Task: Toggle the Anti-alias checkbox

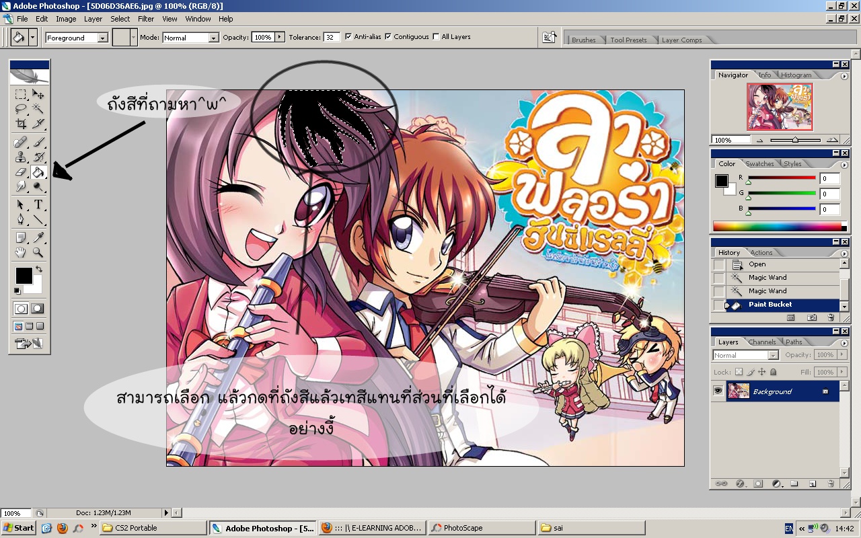Action: [348, 37]
